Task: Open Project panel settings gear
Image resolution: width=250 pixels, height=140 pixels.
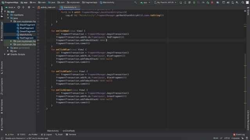Action: [x=29, y=7]
